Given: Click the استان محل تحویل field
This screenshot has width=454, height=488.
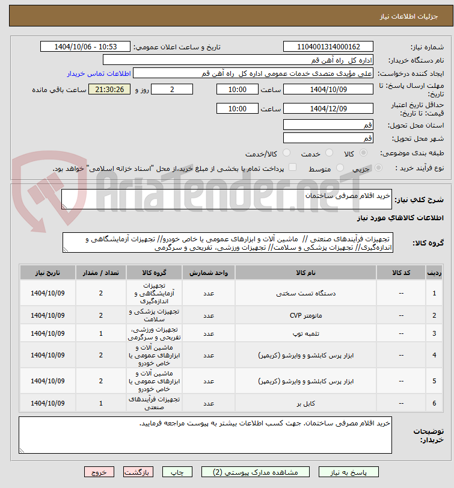Looking at the screenshot, I should tap(328, 125).
